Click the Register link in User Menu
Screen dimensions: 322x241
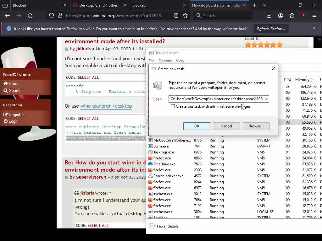14,115
